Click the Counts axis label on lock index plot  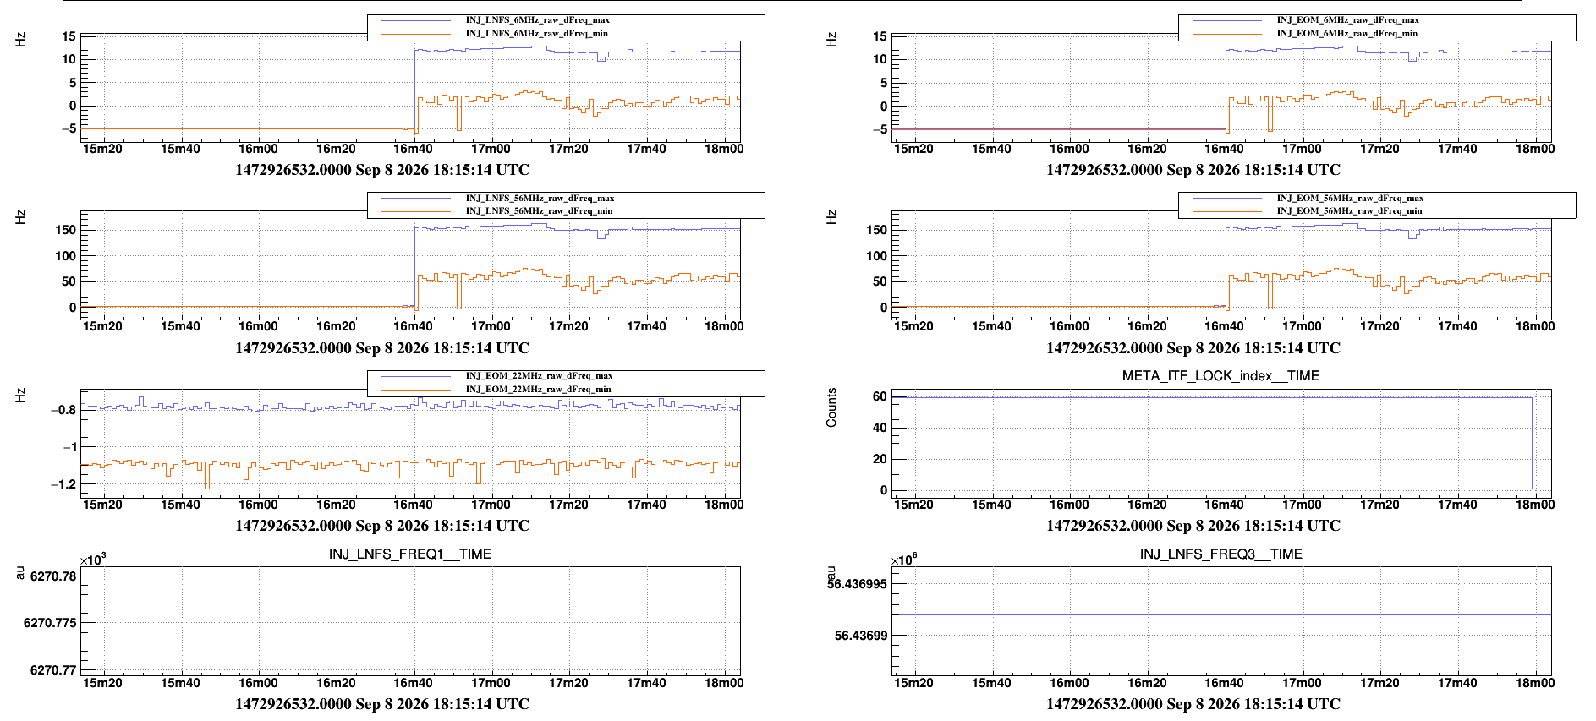(x=831, y=407)
